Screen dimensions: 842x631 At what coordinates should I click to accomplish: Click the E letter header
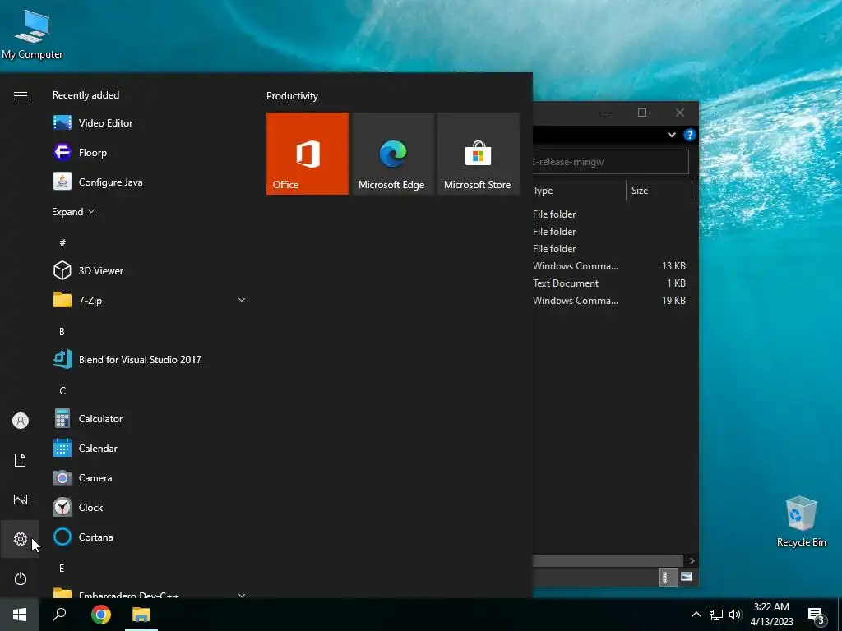62,569
